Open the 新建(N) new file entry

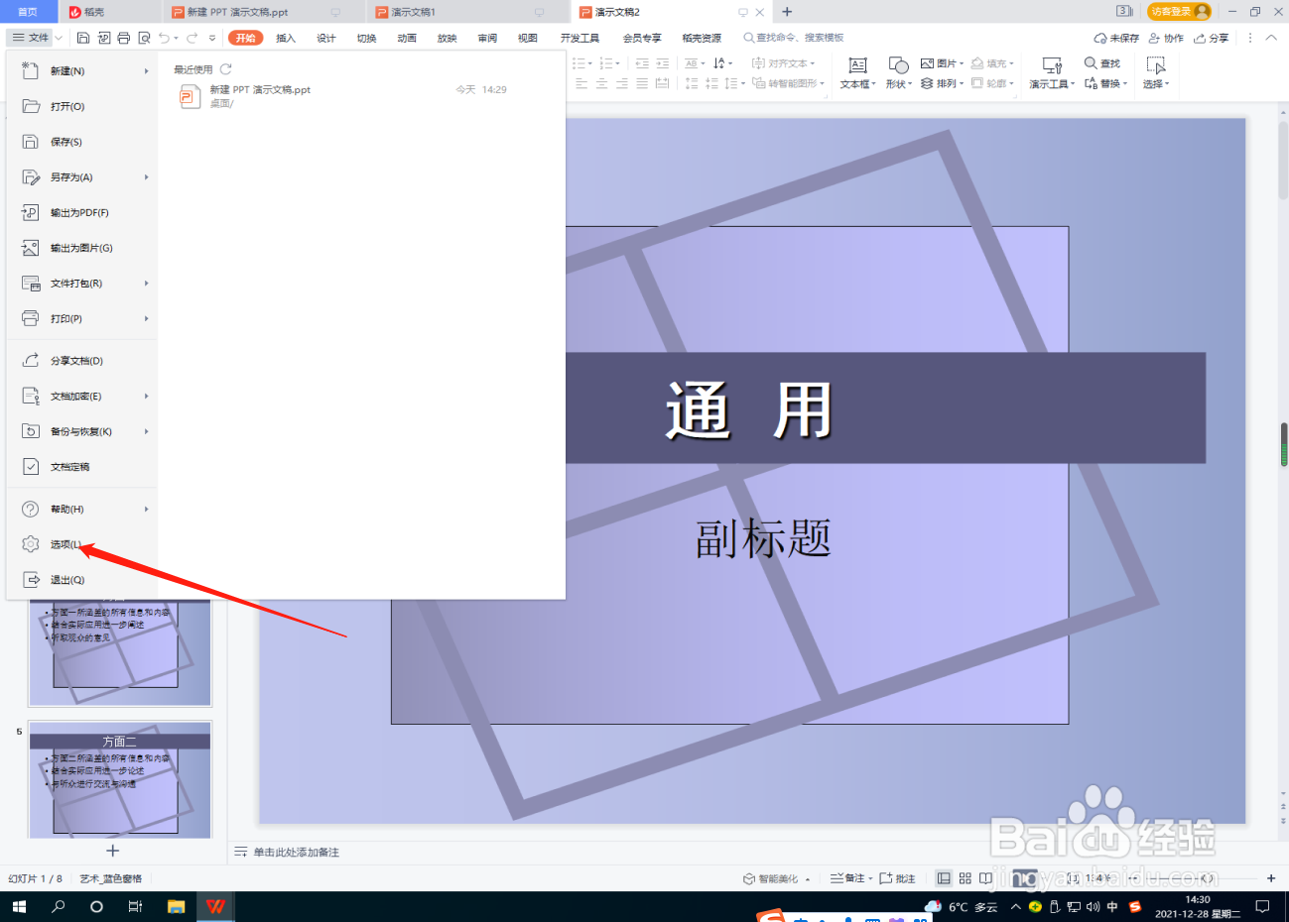pos(82,71)
